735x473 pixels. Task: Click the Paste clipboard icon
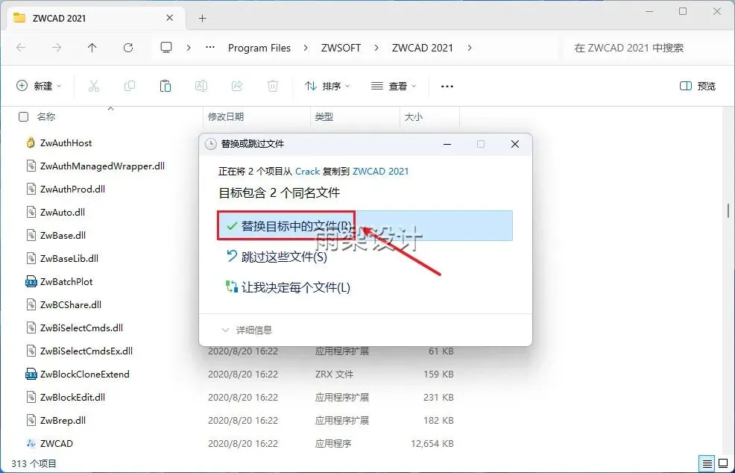coord(165,86)
